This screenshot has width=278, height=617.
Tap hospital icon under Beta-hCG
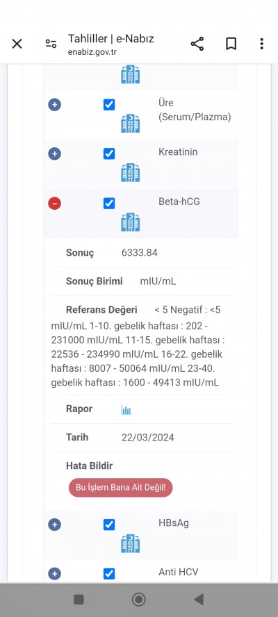[x=131, y=222]
